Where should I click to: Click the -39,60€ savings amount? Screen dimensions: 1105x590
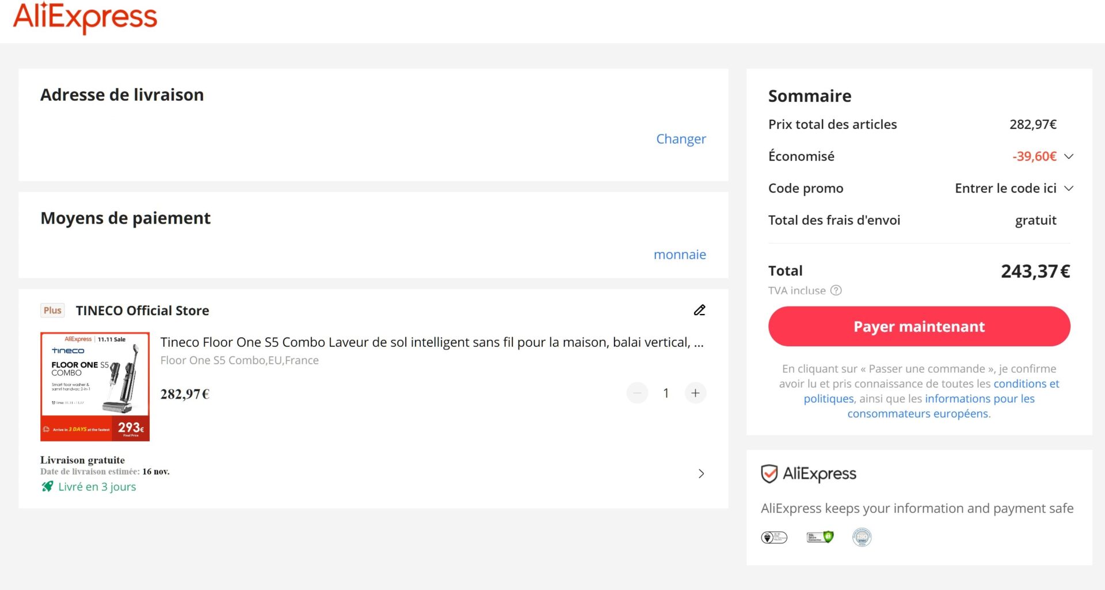pyautogui.click(x=1034, y=156)
